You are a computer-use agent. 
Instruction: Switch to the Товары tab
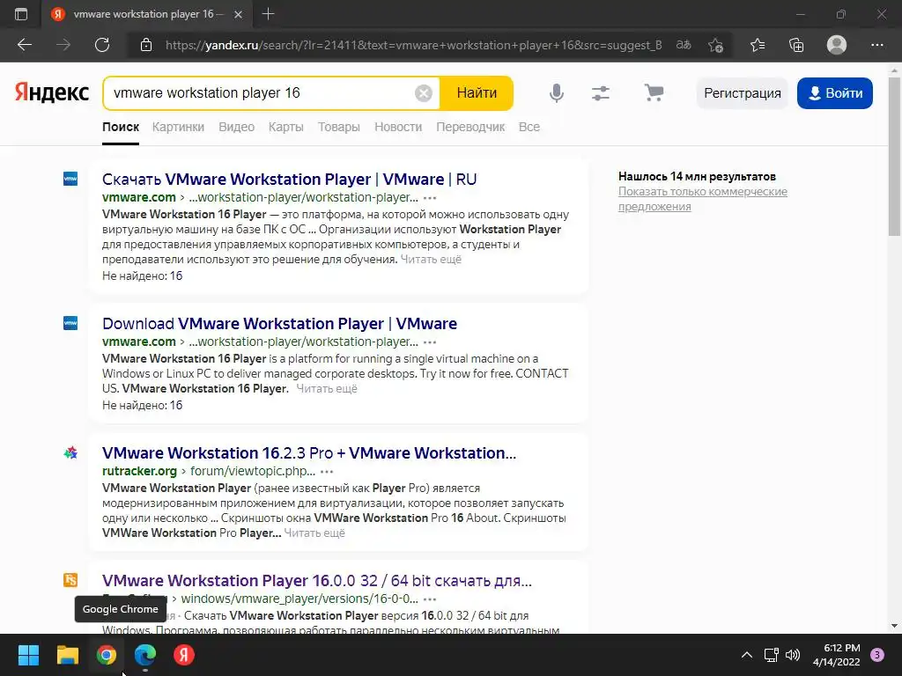[339, 127]
